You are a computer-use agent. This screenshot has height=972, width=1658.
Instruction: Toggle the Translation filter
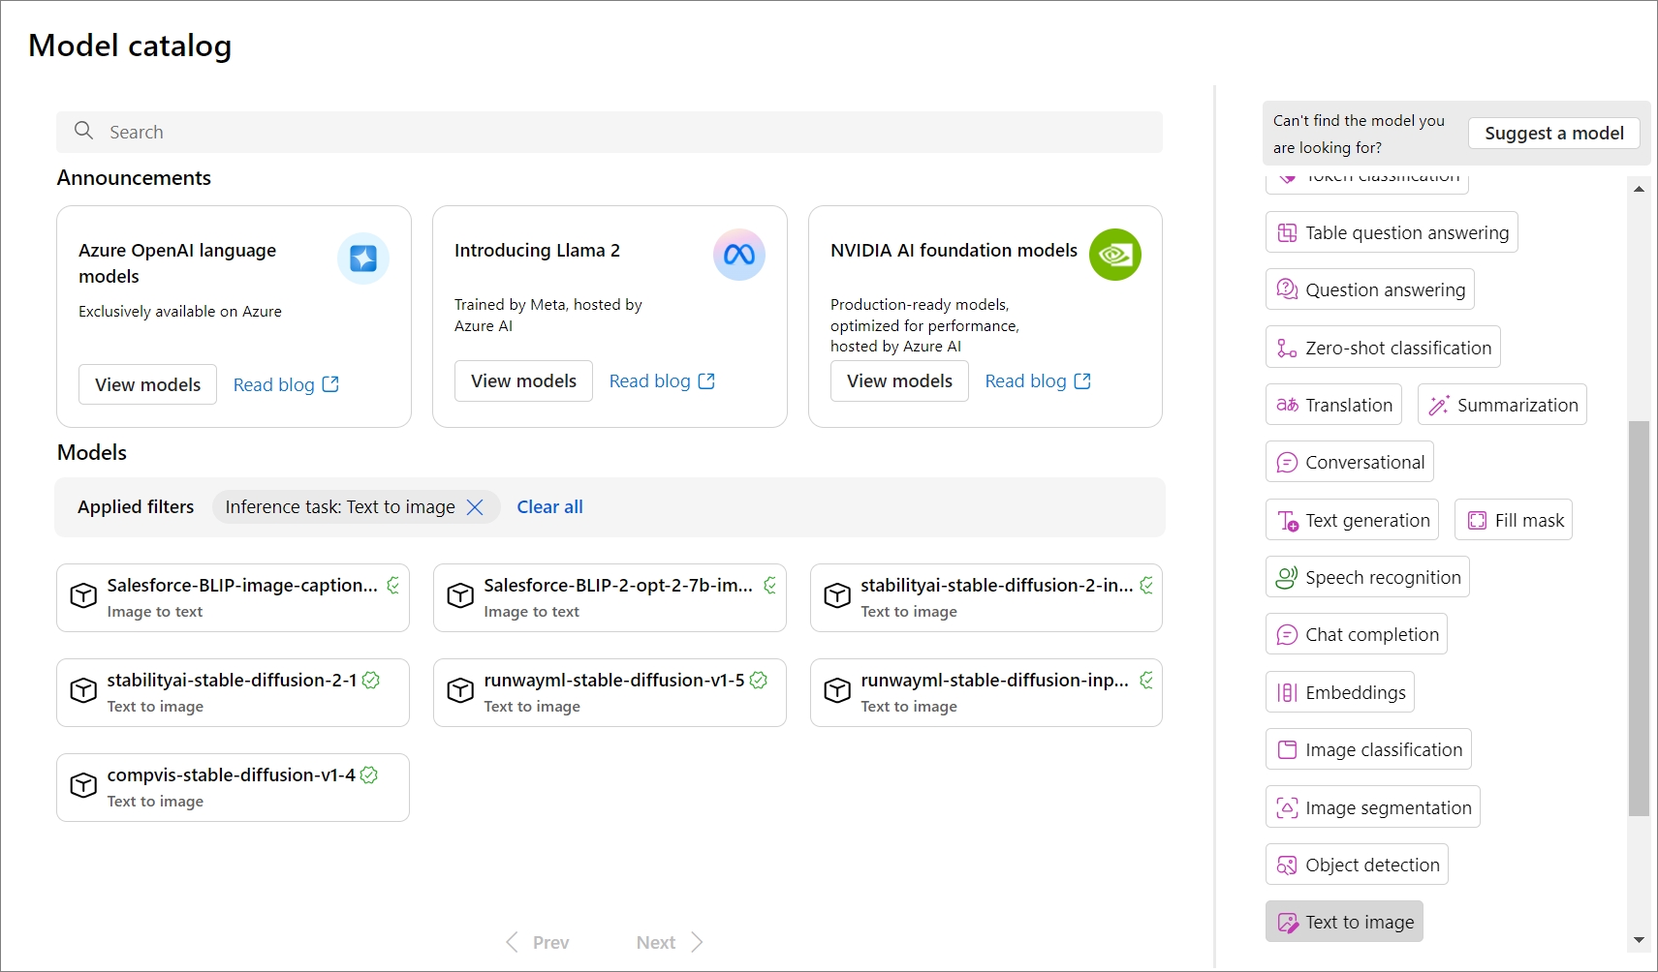click(1333, 405)
